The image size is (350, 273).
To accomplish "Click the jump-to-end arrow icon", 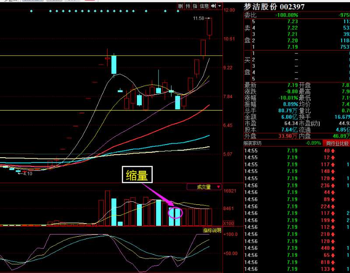I will (213, 6).
